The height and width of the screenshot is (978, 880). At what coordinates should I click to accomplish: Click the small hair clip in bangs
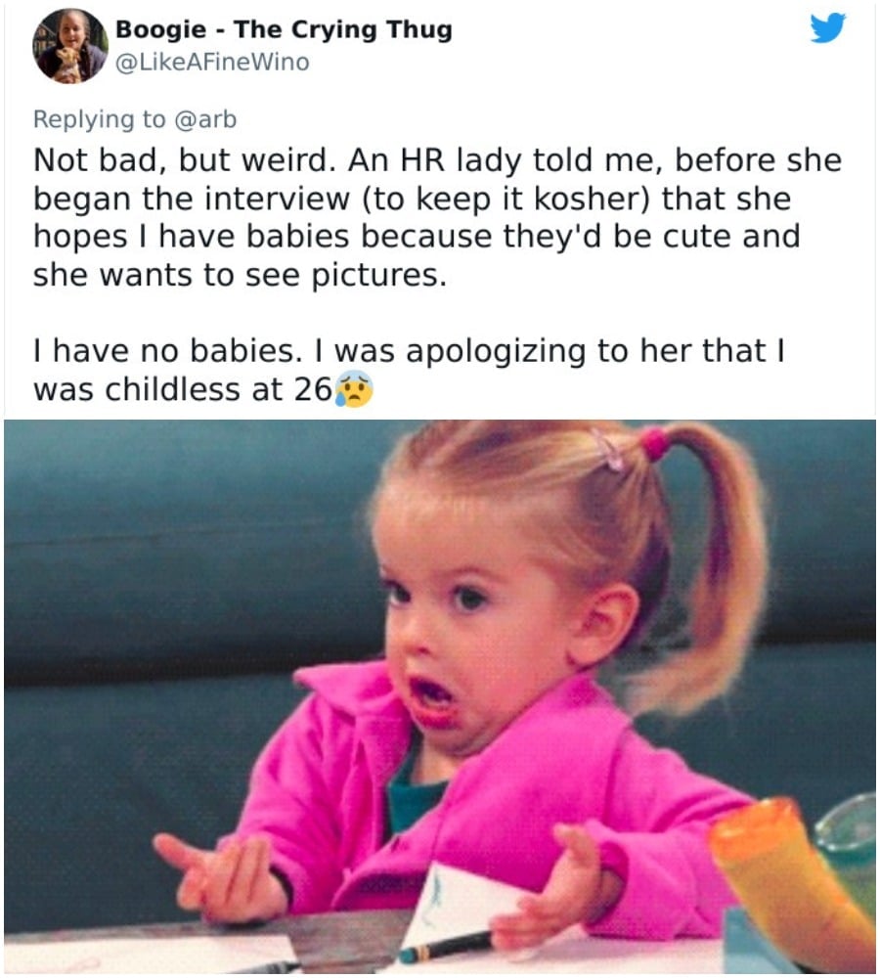pos(607,450)
